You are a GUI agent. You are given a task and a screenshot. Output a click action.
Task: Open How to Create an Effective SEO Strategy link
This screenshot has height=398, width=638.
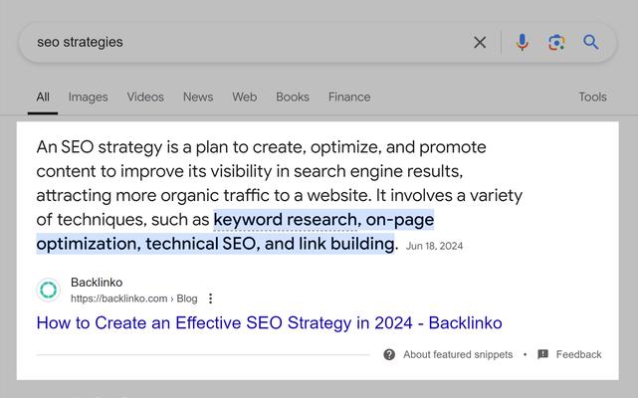[269, 323]
